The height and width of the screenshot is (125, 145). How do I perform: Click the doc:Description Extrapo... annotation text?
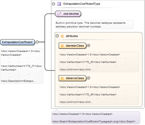click(x=18, y=81)
